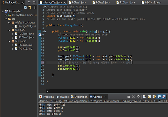Click Declaration view icon
This screenshot has width=168, height=117.
(x=72, y=97)
